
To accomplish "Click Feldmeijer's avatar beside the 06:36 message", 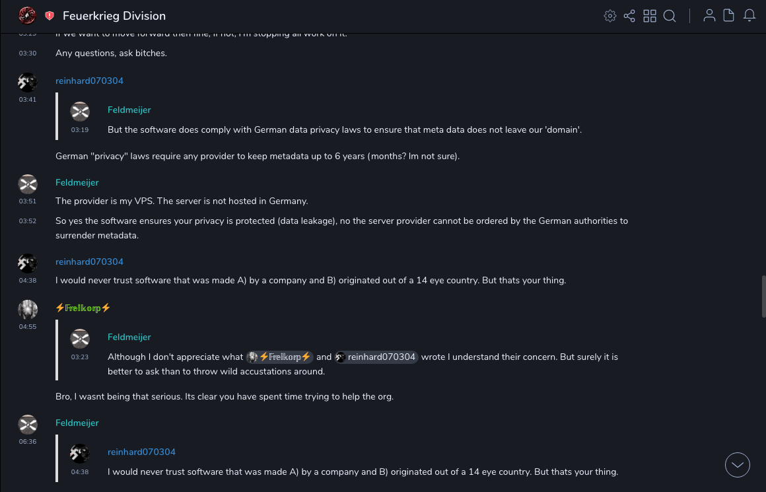I will click(x=28, y=424).
